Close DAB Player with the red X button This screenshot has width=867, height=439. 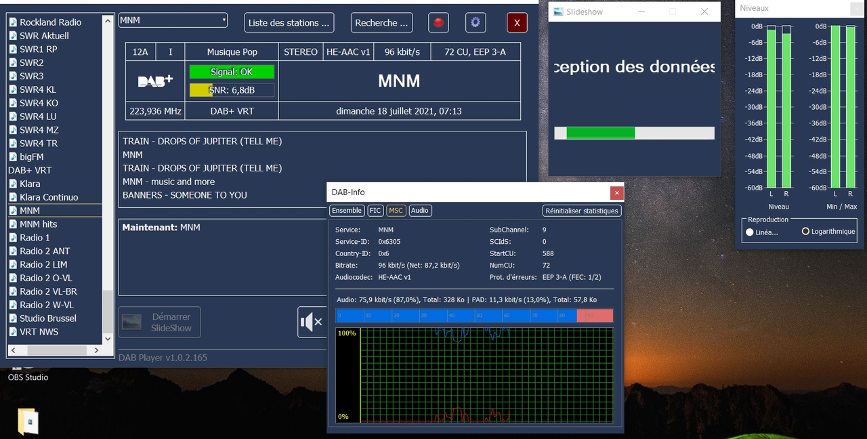pos(517,22)
